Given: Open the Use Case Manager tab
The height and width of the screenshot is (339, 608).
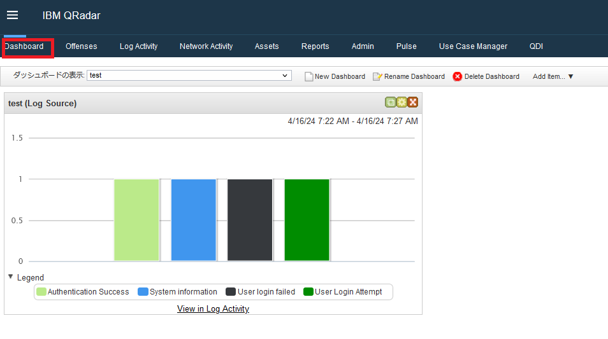Looking at the screenshot, I should [473, 46].
